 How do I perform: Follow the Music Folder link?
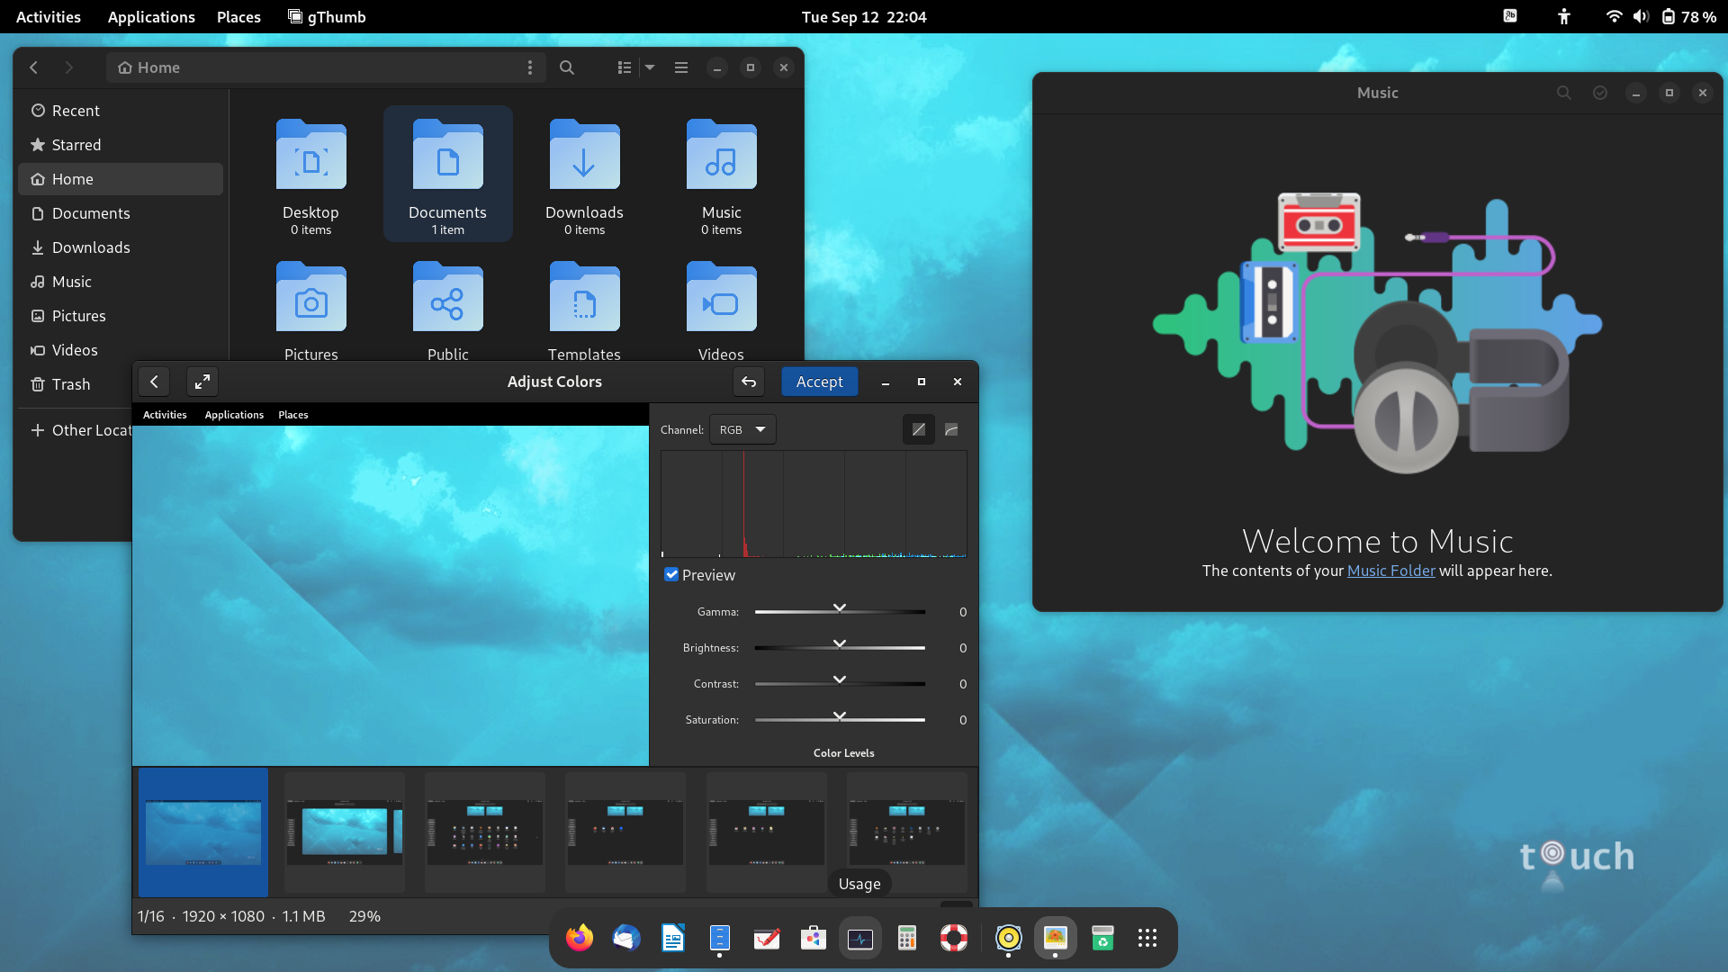click(x=1390, y=571)
